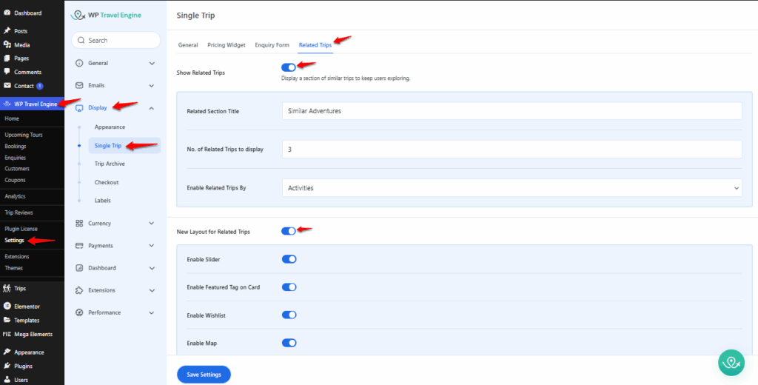Turn off the Enable Slider switch
The width and height of the screenshot is (758, 385).
pyautogui.click(x=289, y=259)
